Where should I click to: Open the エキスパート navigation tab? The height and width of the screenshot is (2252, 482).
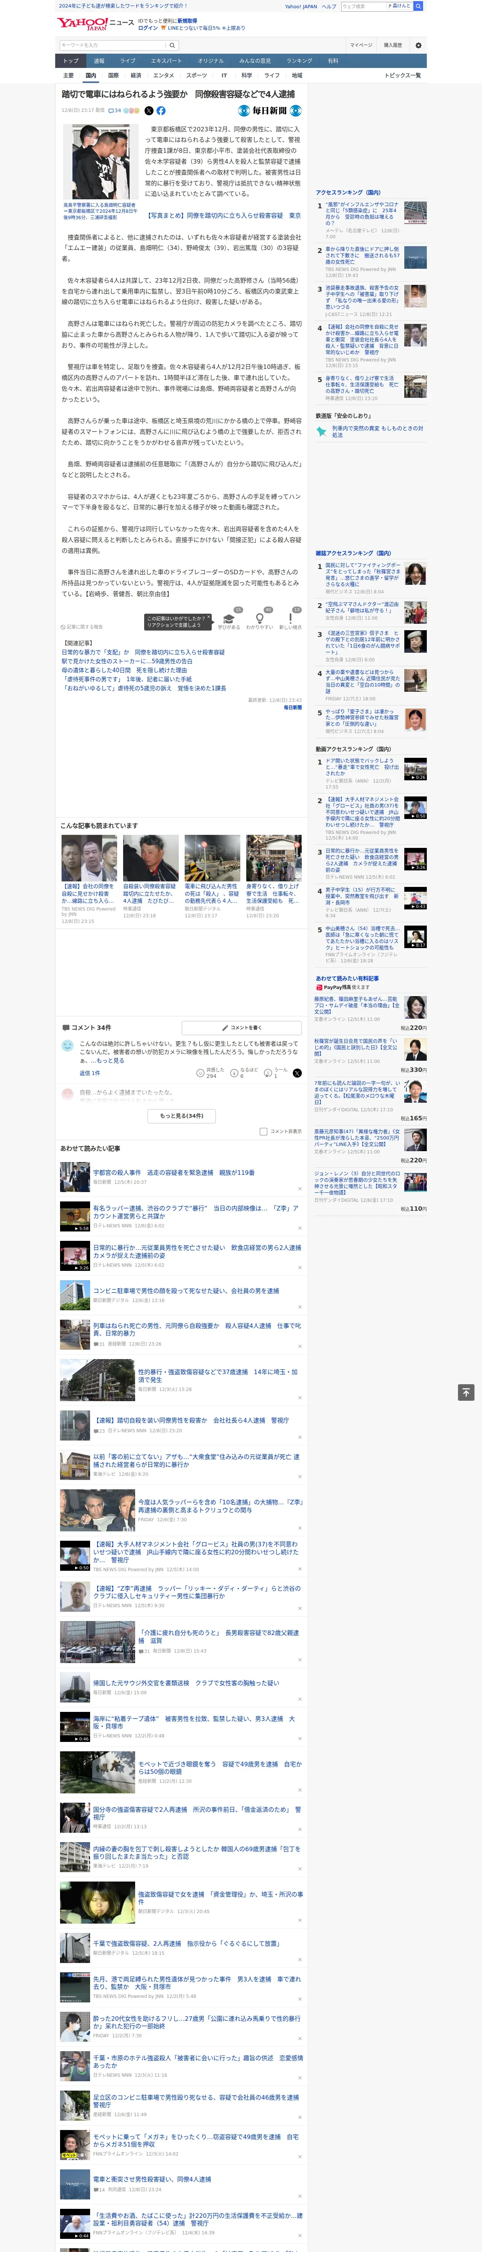(166, 61)
